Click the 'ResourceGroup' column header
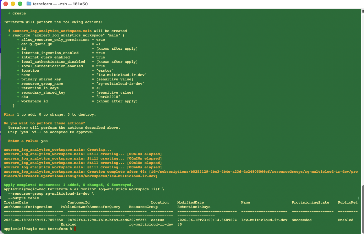This screenshot has width=364, height=234. point(143,207)
